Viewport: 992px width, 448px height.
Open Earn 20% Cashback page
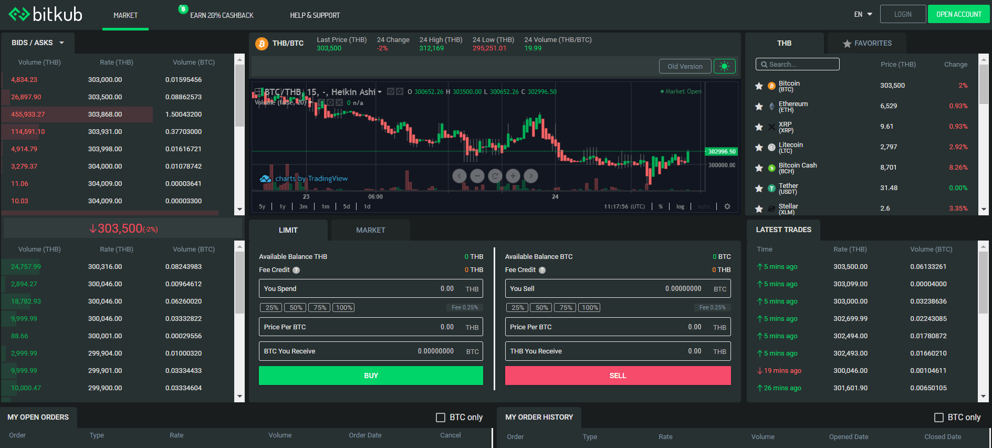pyautogui.click(x=222, y=15)
